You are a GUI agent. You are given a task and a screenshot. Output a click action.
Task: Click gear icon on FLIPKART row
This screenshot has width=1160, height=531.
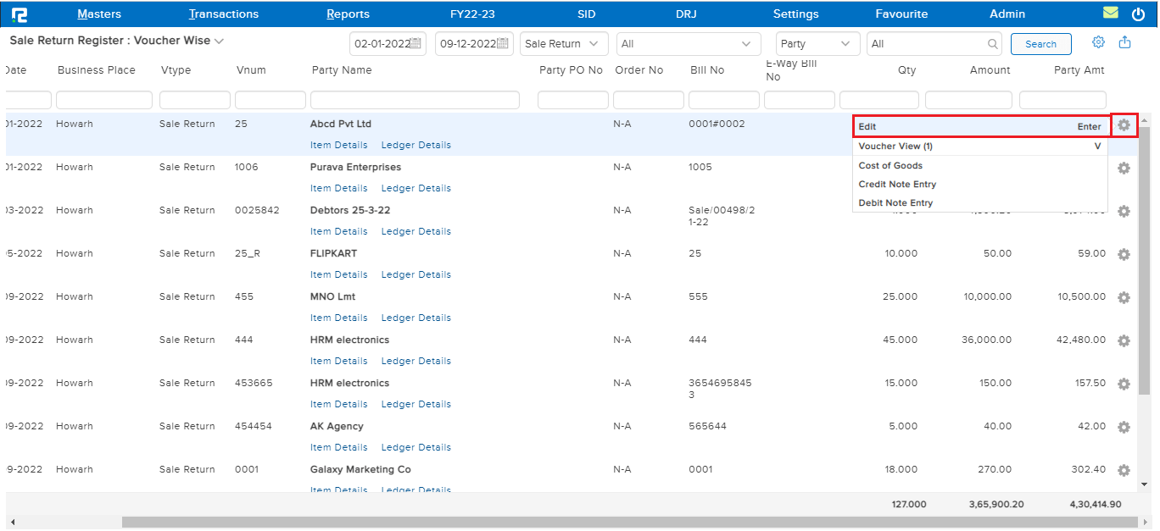click(x=1124, y=254)
